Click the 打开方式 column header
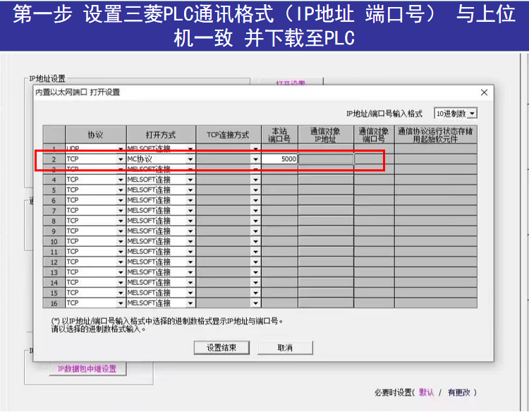The width and height of the screenshot is (529, 412). pyautogui.click(x=161, y=135)
